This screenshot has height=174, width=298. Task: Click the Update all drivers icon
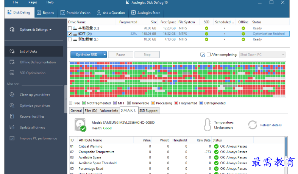12,127
